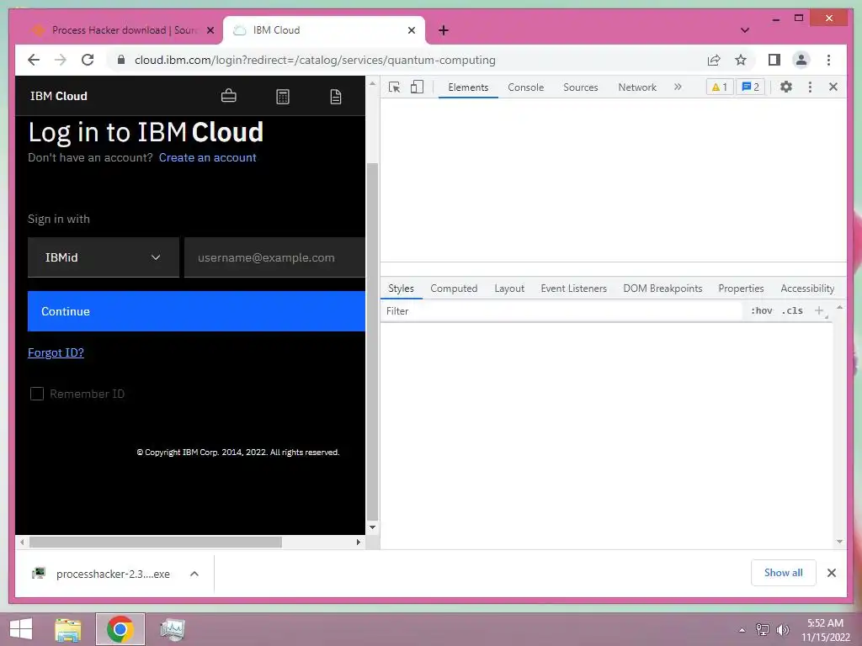Close the IBM Cloud tab
The width and height of the screenshot is (862, 646).
click(x=411, y=30)
